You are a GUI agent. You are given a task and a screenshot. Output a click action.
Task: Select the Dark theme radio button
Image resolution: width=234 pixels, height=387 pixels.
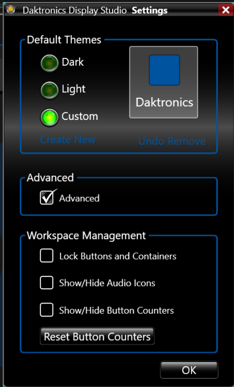[49, 63]
